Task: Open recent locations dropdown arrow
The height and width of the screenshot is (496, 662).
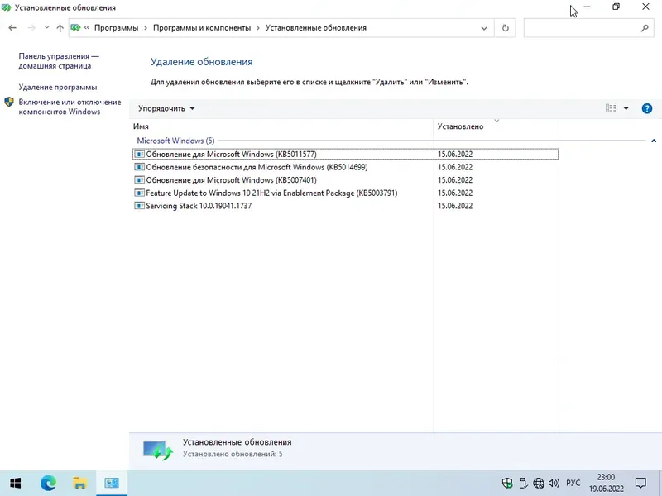Action: (x=46, y=28)
